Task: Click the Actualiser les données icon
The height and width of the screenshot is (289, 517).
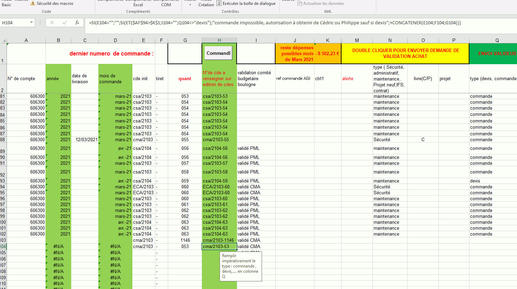Action: coord(299,3)
